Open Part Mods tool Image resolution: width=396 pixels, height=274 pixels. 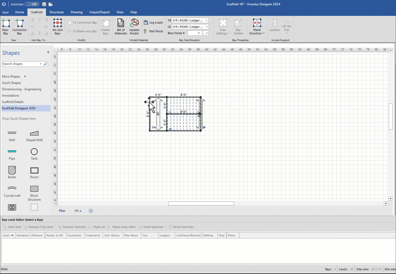[153, 31]
